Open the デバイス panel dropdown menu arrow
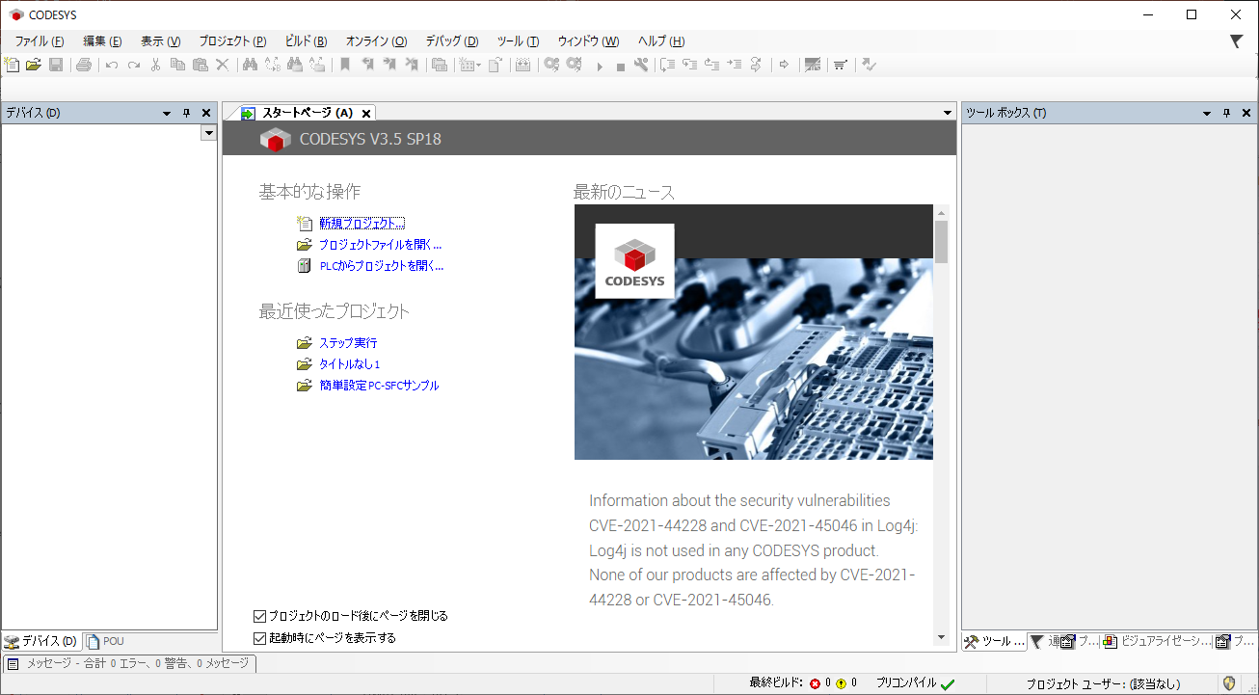Screen dimensions: 1259x695 pos(165,112)
